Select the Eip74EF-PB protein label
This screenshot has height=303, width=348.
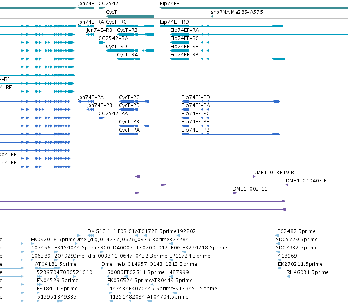(x=195, y=130)
